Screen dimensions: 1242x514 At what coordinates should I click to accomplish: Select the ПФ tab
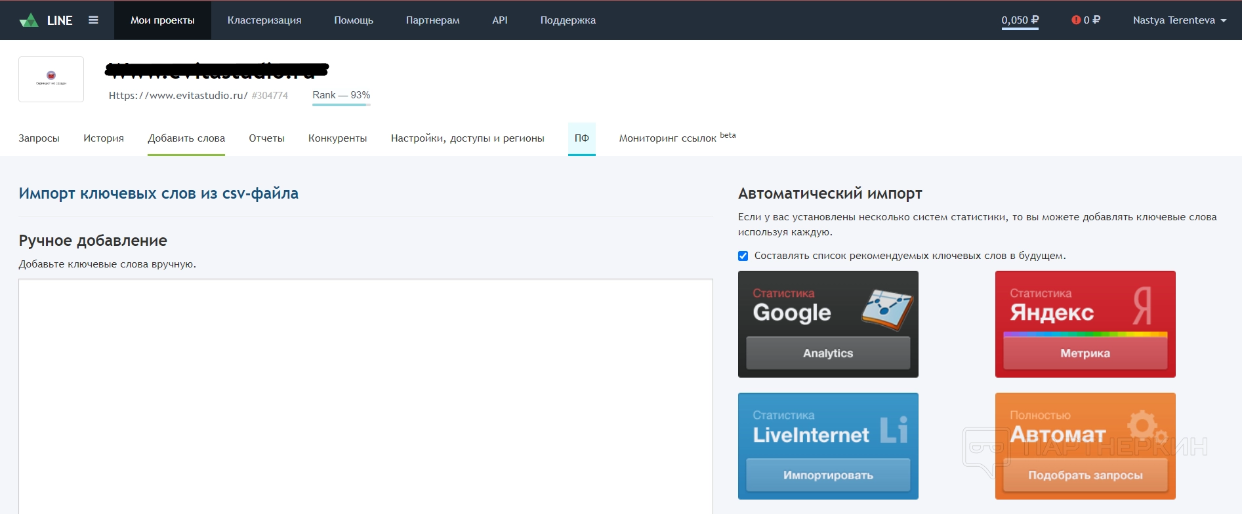point(582,138)
